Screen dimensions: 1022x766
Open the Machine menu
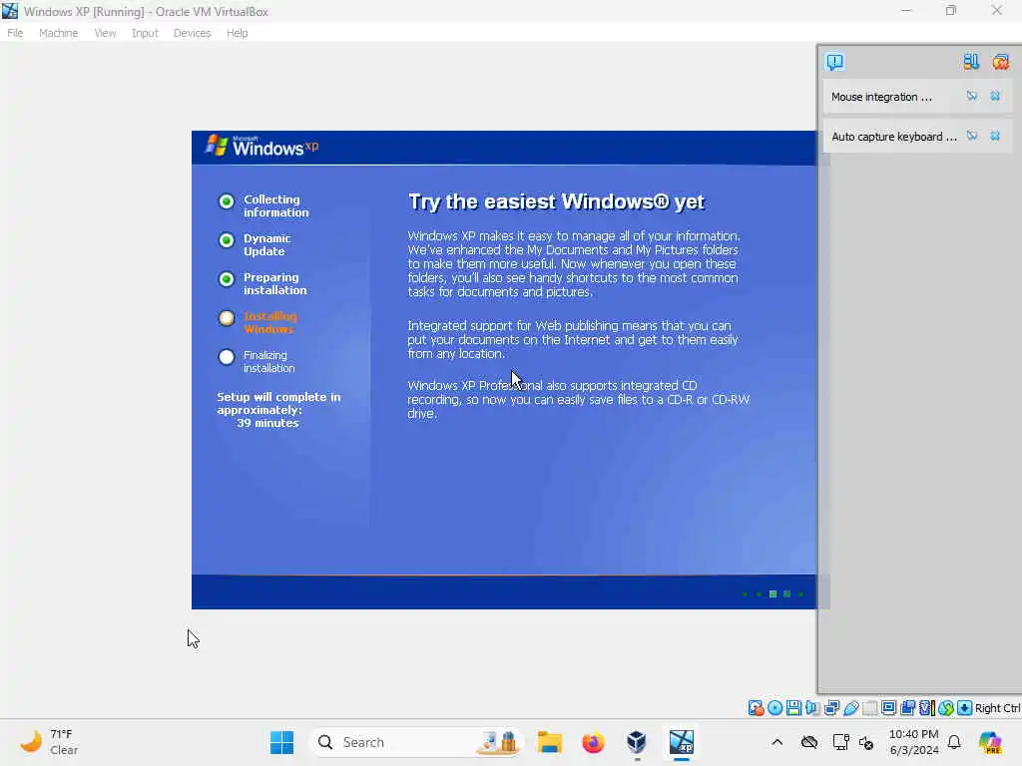click(58, 33)
